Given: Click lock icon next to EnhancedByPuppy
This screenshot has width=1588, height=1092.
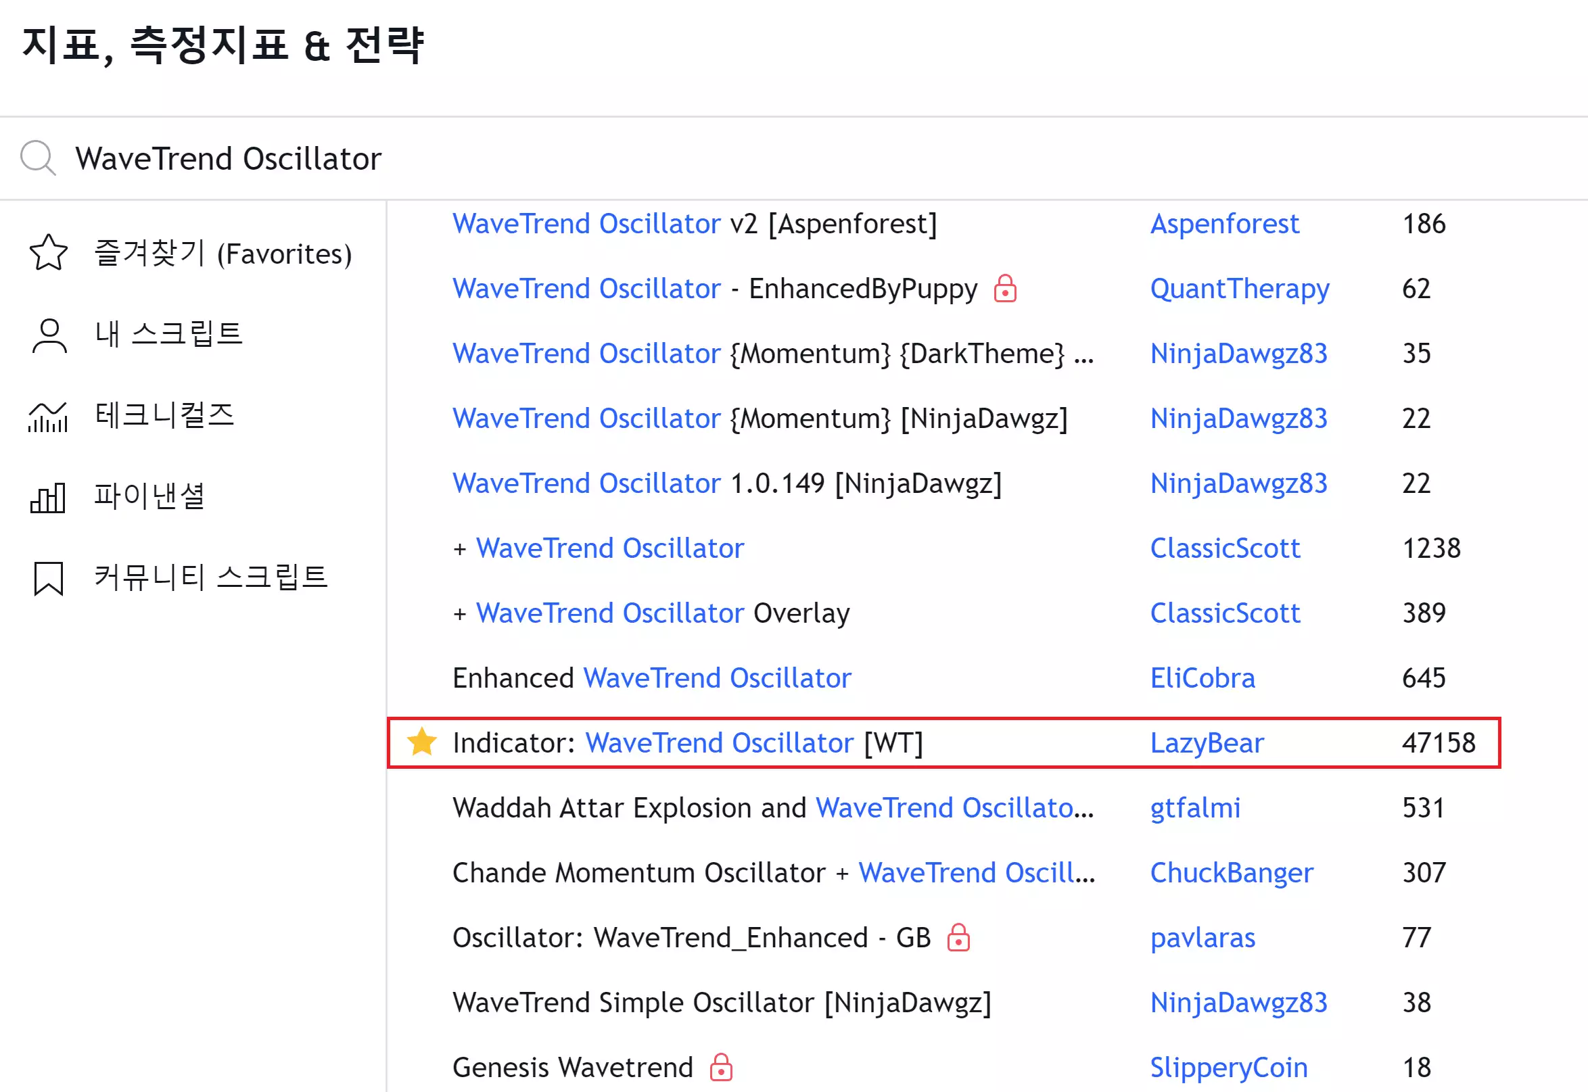Looking at the screenshot, I should click(x=1005, y=288).
